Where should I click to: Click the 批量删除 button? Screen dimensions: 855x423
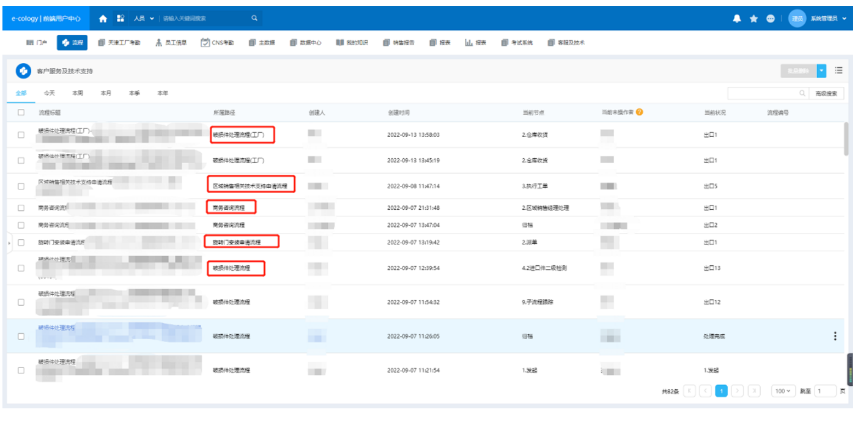[798, 71]
